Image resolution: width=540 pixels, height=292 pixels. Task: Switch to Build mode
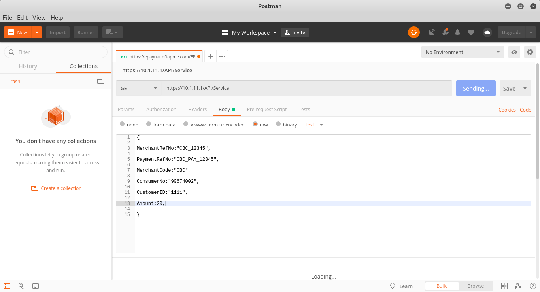442,286
